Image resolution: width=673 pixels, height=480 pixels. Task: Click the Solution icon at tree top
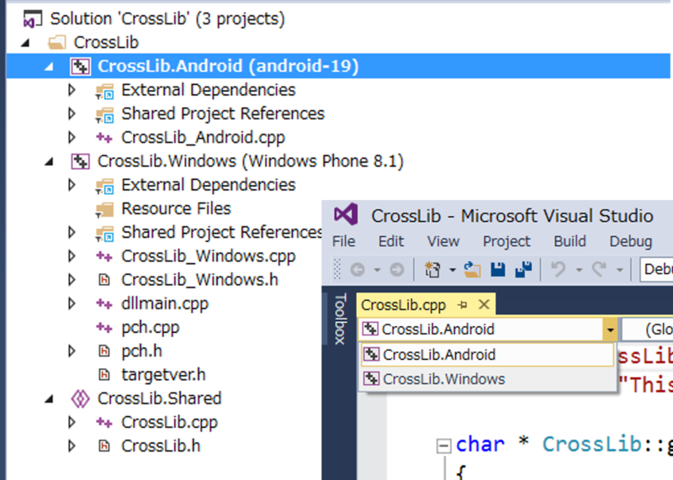coord(33,19)
